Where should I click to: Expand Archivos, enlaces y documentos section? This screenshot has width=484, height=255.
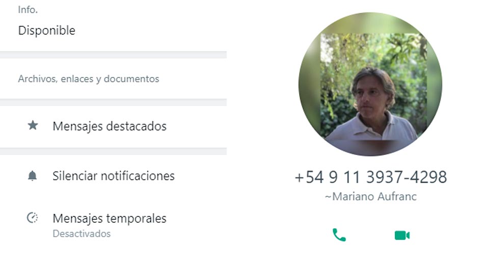[x=89, y=79]
